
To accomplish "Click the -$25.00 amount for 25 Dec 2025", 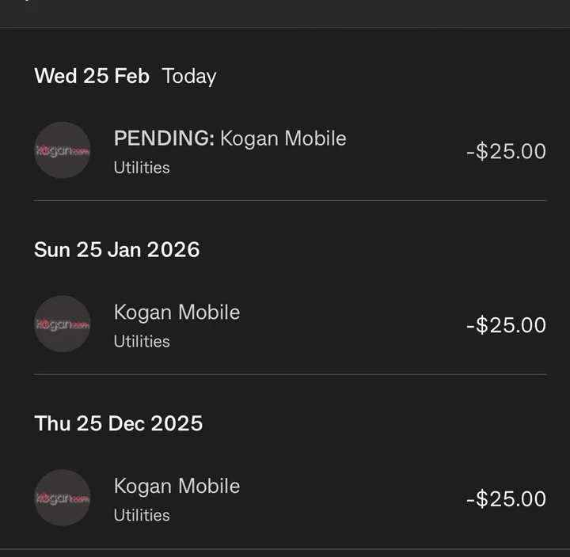I will 506,499.
